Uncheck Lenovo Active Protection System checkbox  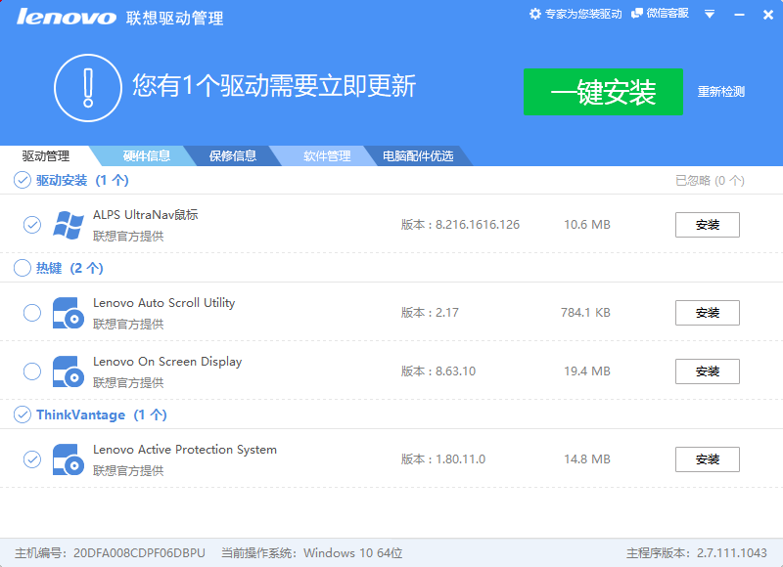(32, 458)
